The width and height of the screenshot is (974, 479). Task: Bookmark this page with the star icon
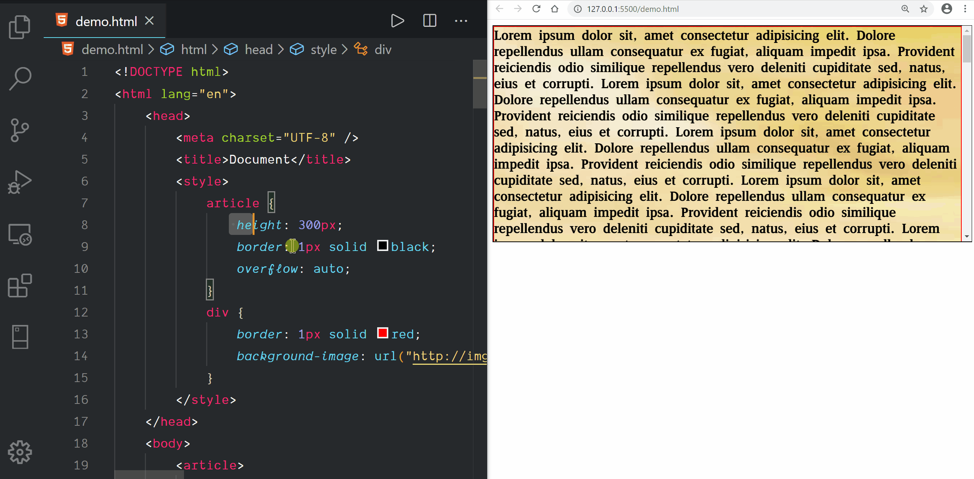tap(923, 9)
